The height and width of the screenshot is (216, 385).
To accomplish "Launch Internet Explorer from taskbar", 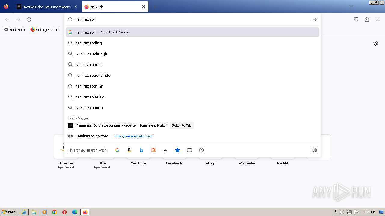I will 24,212.
